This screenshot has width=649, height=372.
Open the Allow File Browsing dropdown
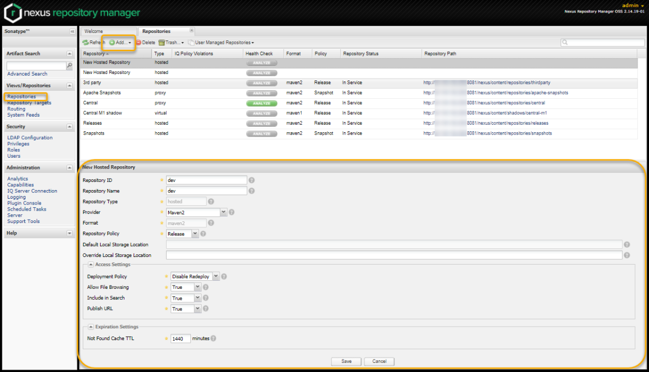tap(197, 287)
